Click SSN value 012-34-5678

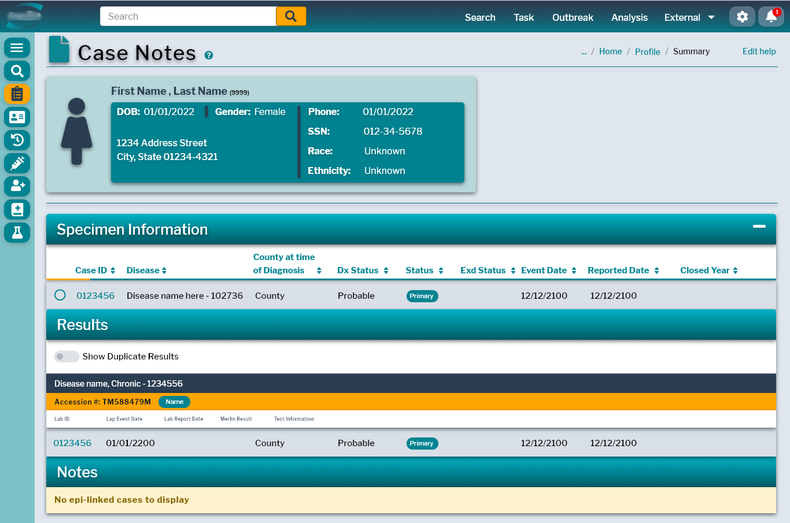[x=393, y=131]
